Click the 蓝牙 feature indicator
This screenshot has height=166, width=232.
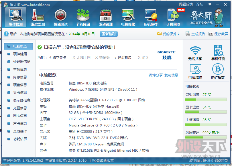pyautogui.click(x=143, y=58)
